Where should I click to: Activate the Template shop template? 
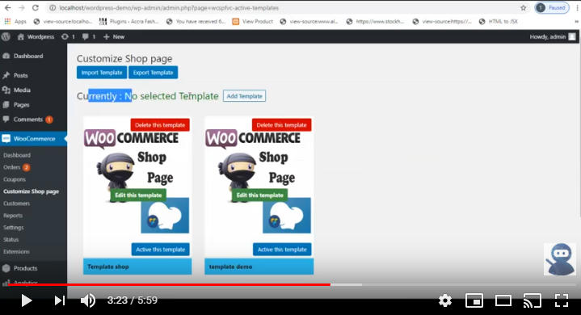[x=161, y=250]
